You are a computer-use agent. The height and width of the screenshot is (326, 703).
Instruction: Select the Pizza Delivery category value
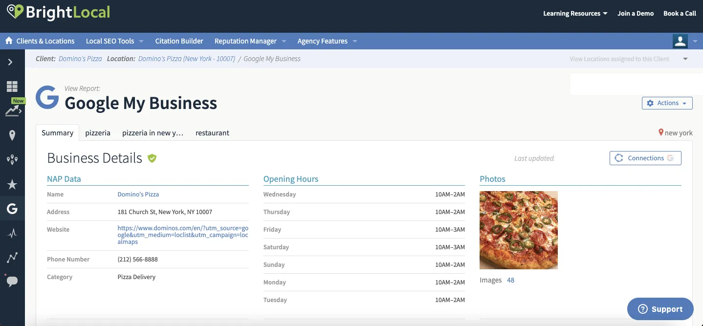coord(136,277)
